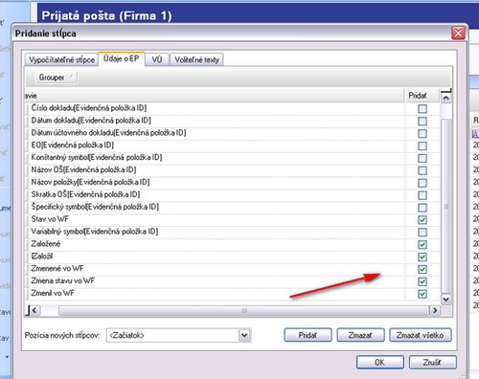Open the Pozícia nových stĺpcov dropdown
This screenshot has width=479, height=379.
click(x=244, y=335)
